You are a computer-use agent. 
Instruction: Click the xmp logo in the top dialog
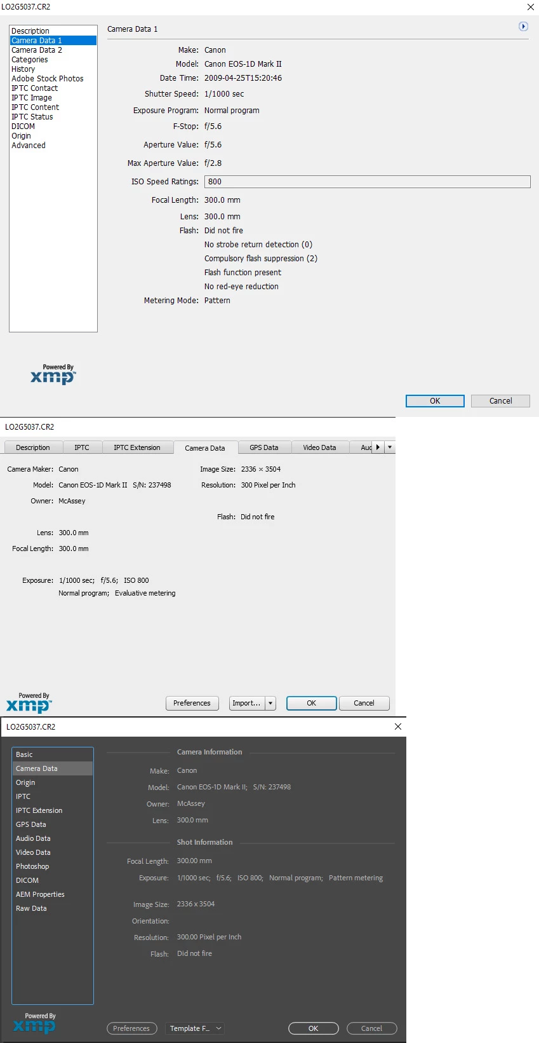tap(53, 375)
